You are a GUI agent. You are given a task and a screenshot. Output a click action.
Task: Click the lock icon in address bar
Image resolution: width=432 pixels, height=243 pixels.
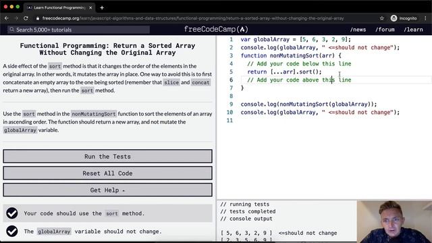(x=38, y=18)
